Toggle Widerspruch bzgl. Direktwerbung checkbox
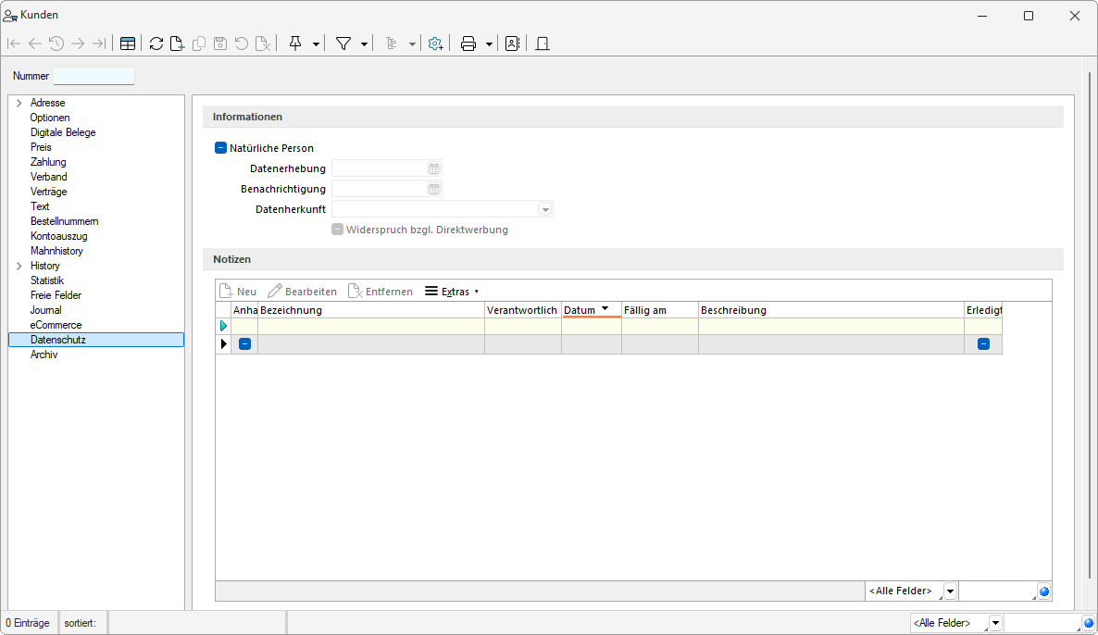The height and width of the screenshot is (635, 1098). 338,229
